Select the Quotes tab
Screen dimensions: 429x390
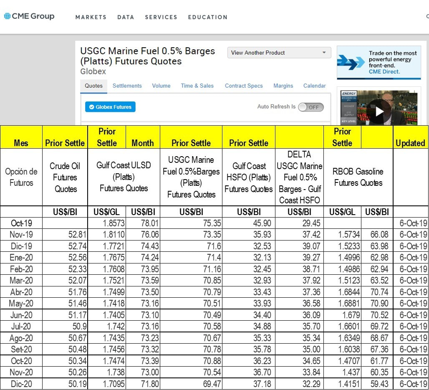tap(93, 86)
